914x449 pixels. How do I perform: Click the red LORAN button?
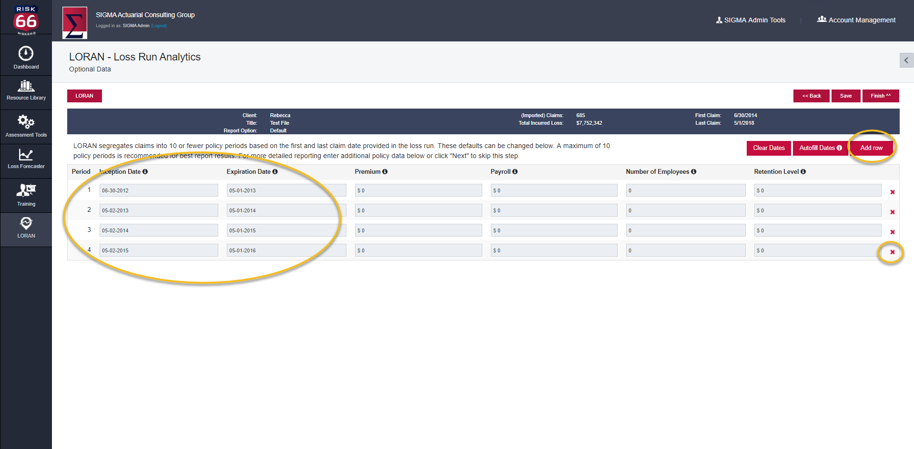point(84,96)
